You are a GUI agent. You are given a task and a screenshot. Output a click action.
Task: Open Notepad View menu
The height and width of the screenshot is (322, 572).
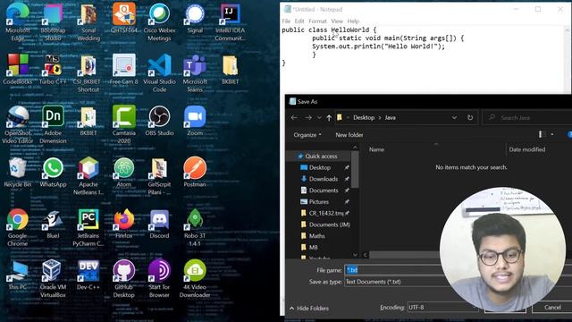(x=337, y=21)
